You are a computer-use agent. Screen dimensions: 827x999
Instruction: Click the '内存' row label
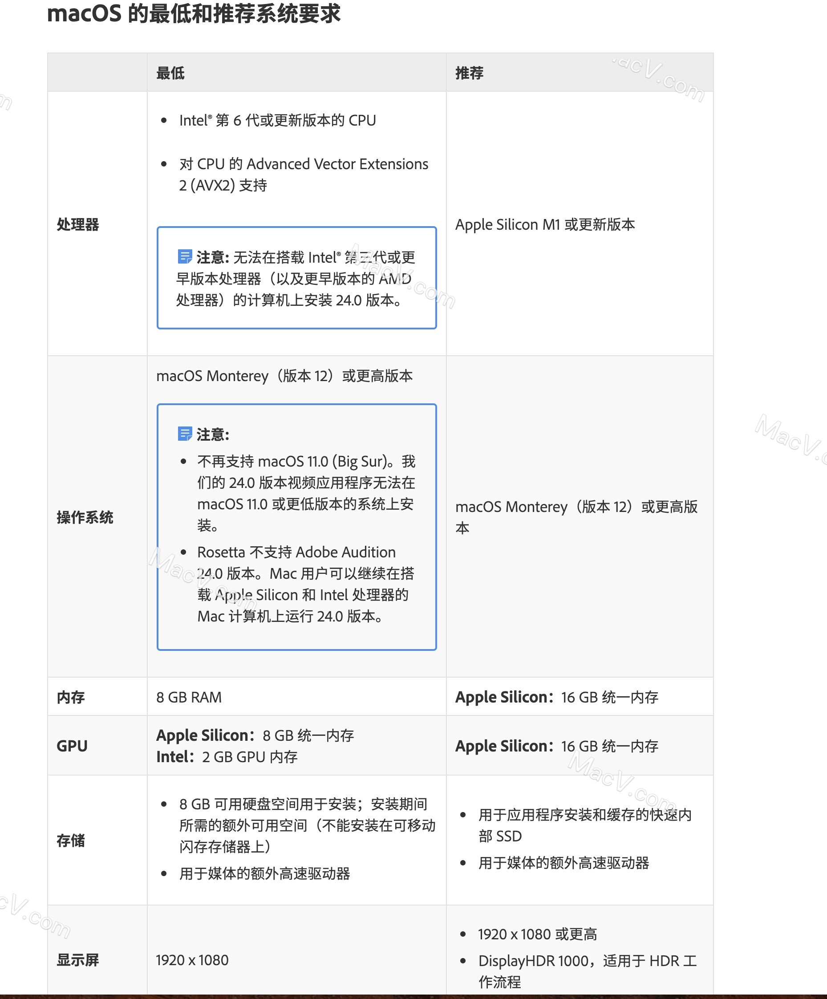(71, 697)
